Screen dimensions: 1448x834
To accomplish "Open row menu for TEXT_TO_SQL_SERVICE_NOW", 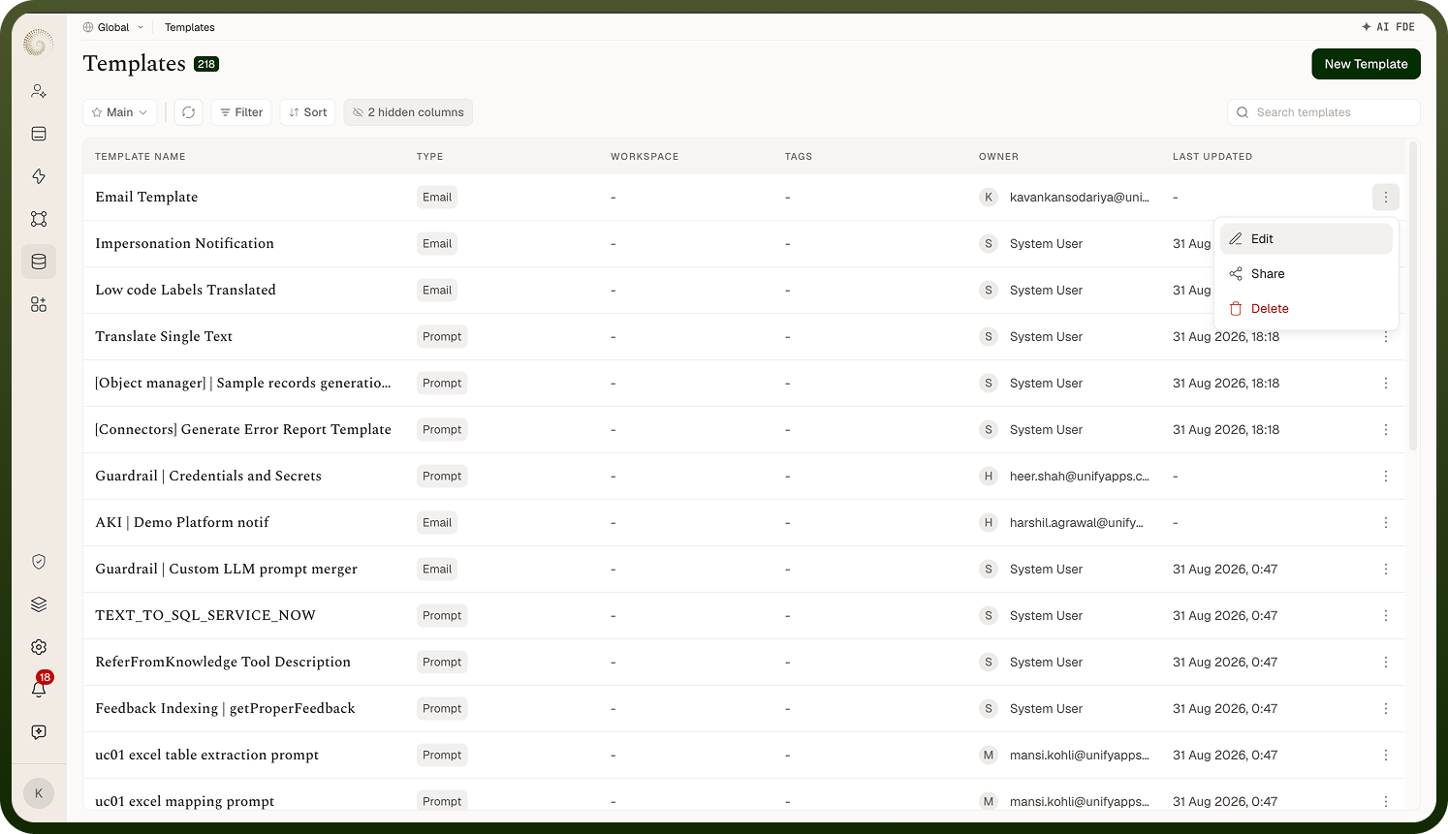I will [x=1386, y=616].
